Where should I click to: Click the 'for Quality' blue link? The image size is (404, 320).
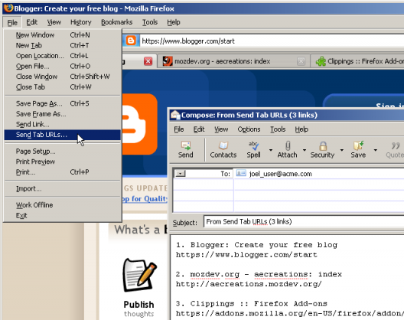[x=149, y=199]
